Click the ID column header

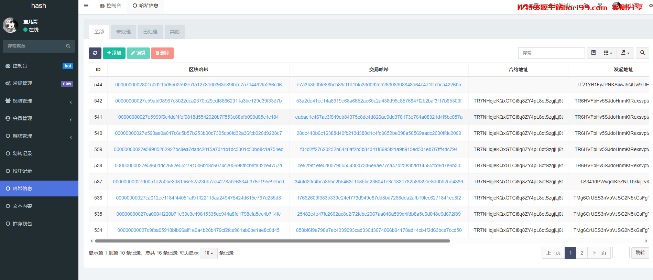coord(98,69)
